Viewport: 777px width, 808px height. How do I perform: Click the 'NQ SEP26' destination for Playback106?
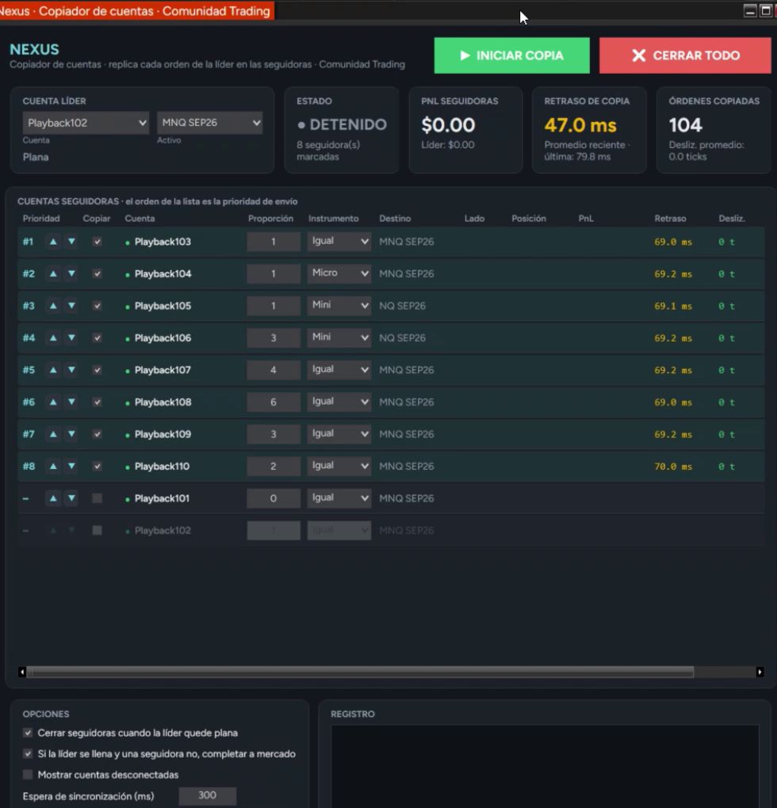click(x=403, y=338)
